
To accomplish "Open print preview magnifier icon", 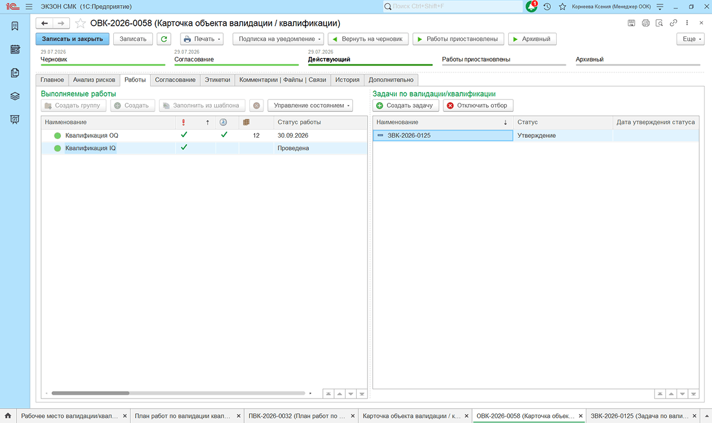I will coord(660,23).
